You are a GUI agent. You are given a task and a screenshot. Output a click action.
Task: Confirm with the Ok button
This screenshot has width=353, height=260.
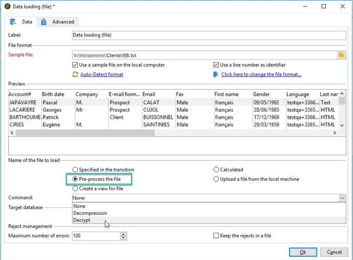[303, 252]
